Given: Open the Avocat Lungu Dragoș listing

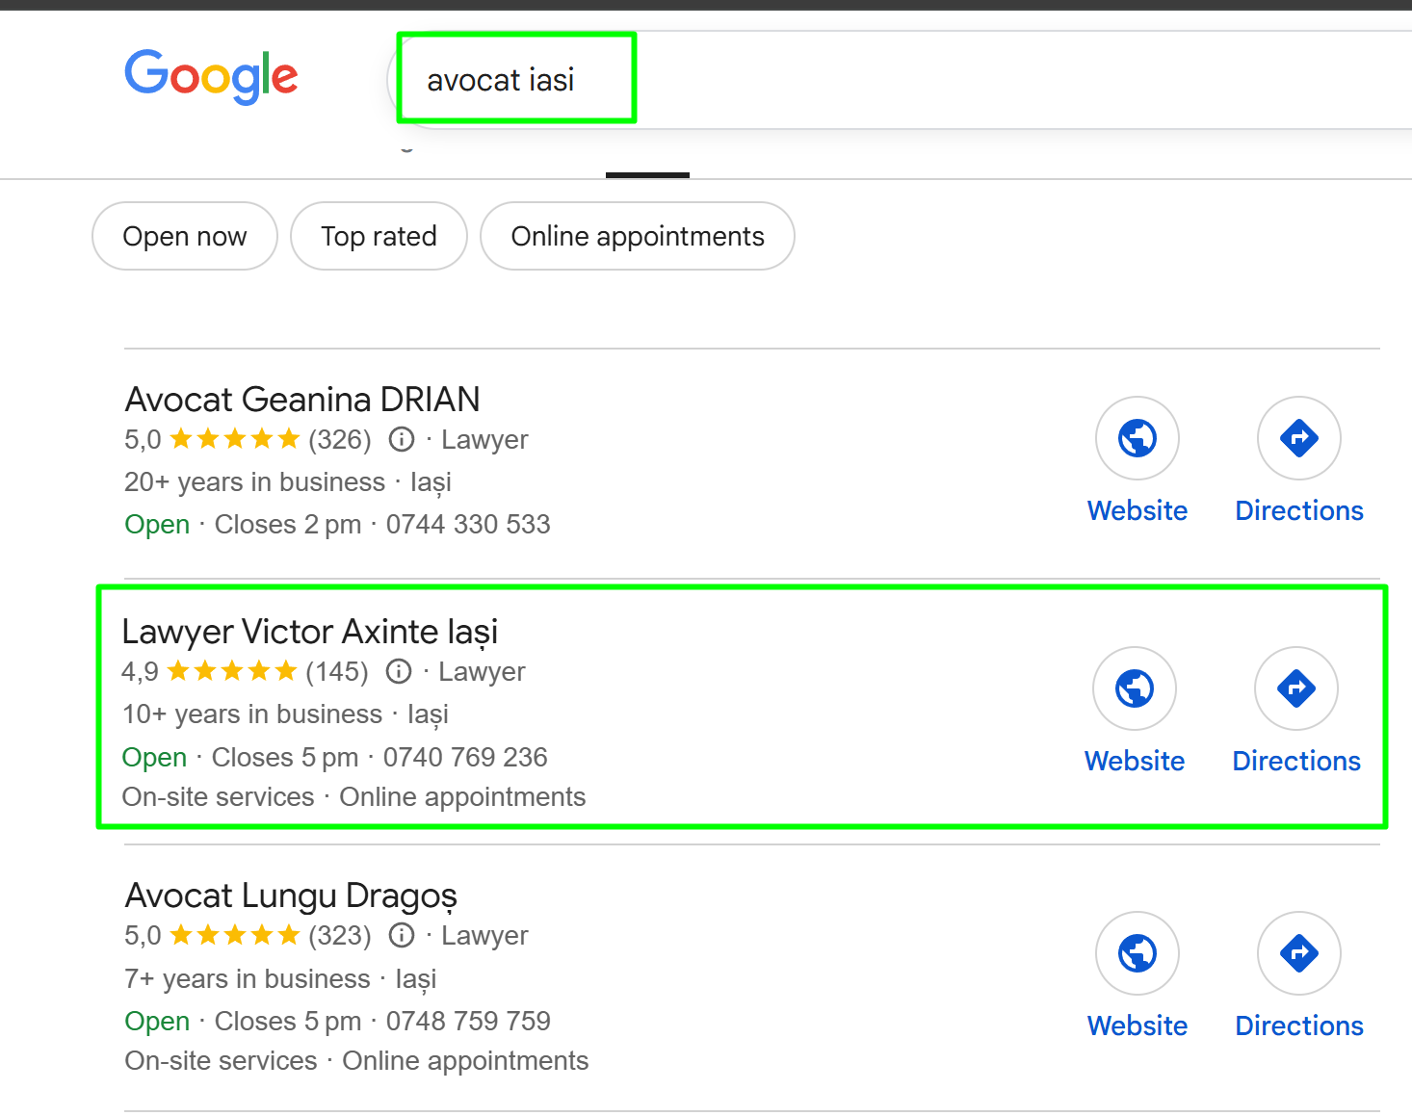Looking at the screenshot, I should [291, 895].
